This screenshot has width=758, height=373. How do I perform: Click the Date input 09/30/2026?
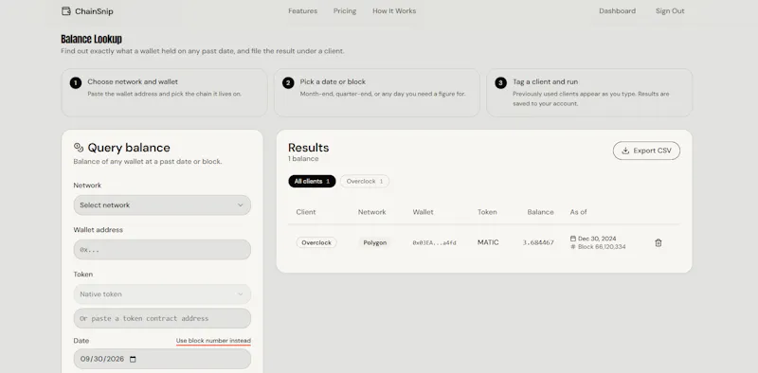click(x=162, y=359)
